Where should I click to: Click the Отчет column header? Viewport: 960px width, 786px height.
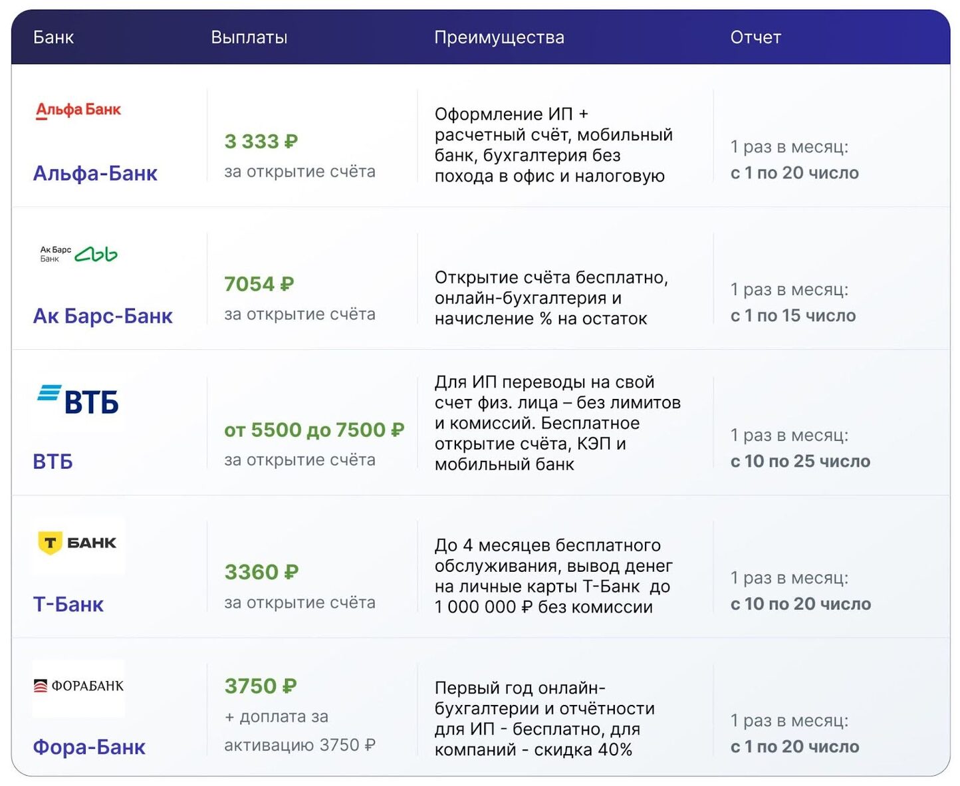point(756,37)
